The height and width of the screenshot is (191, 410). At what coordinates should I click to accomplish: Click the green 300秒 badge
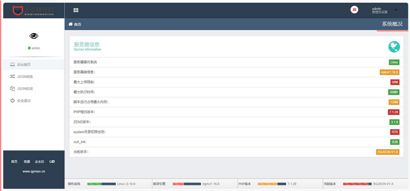394,92
